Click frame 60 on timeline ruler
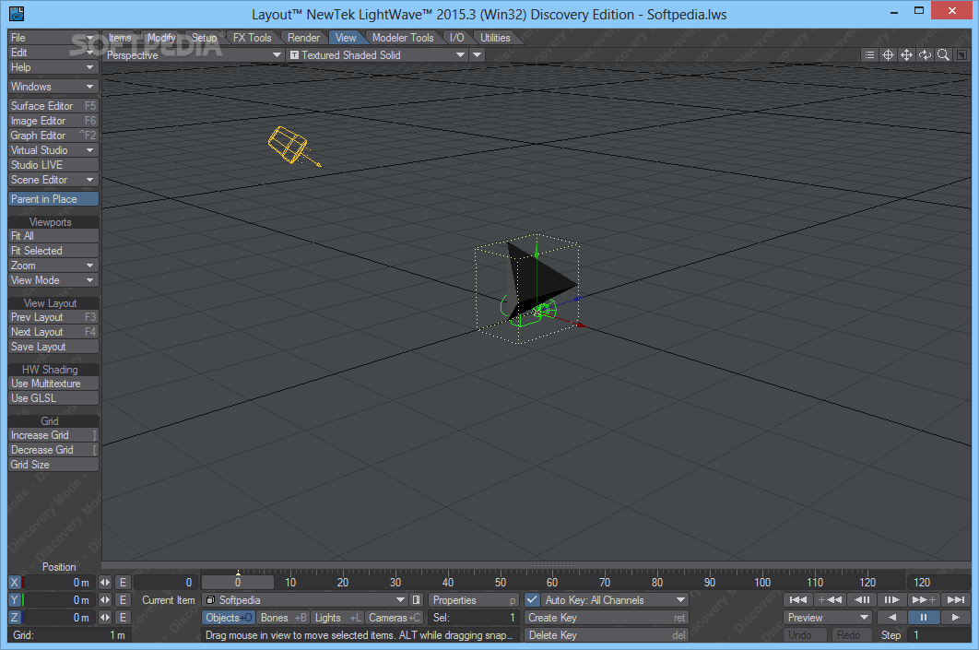Viewport: 979px width, 650px height. point(552,582)
